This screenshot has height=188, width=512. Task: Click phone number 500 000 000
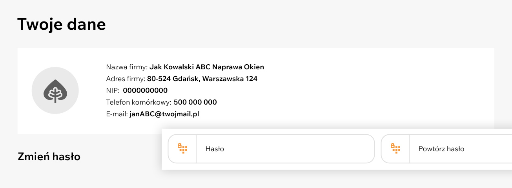(x=195, y=102)
